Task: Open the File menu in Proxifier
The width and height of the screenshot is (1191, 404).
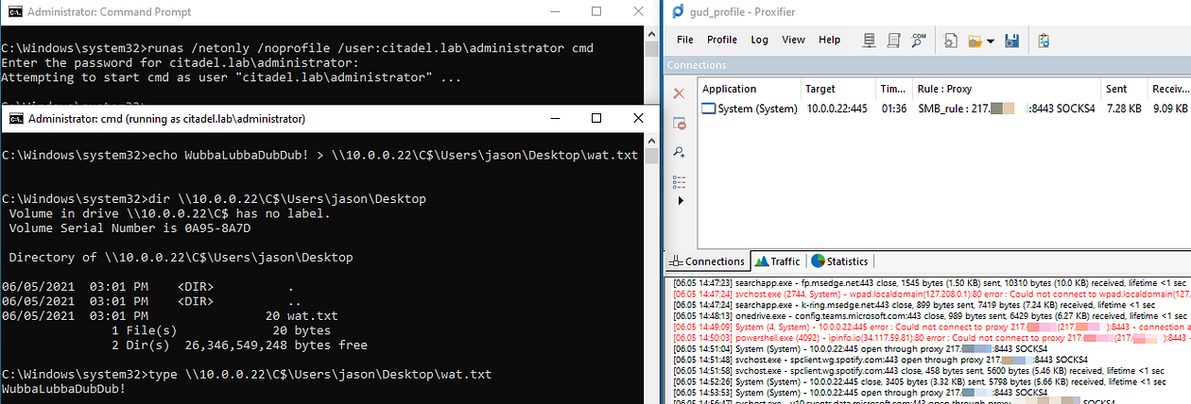Action: pos(685,41)
